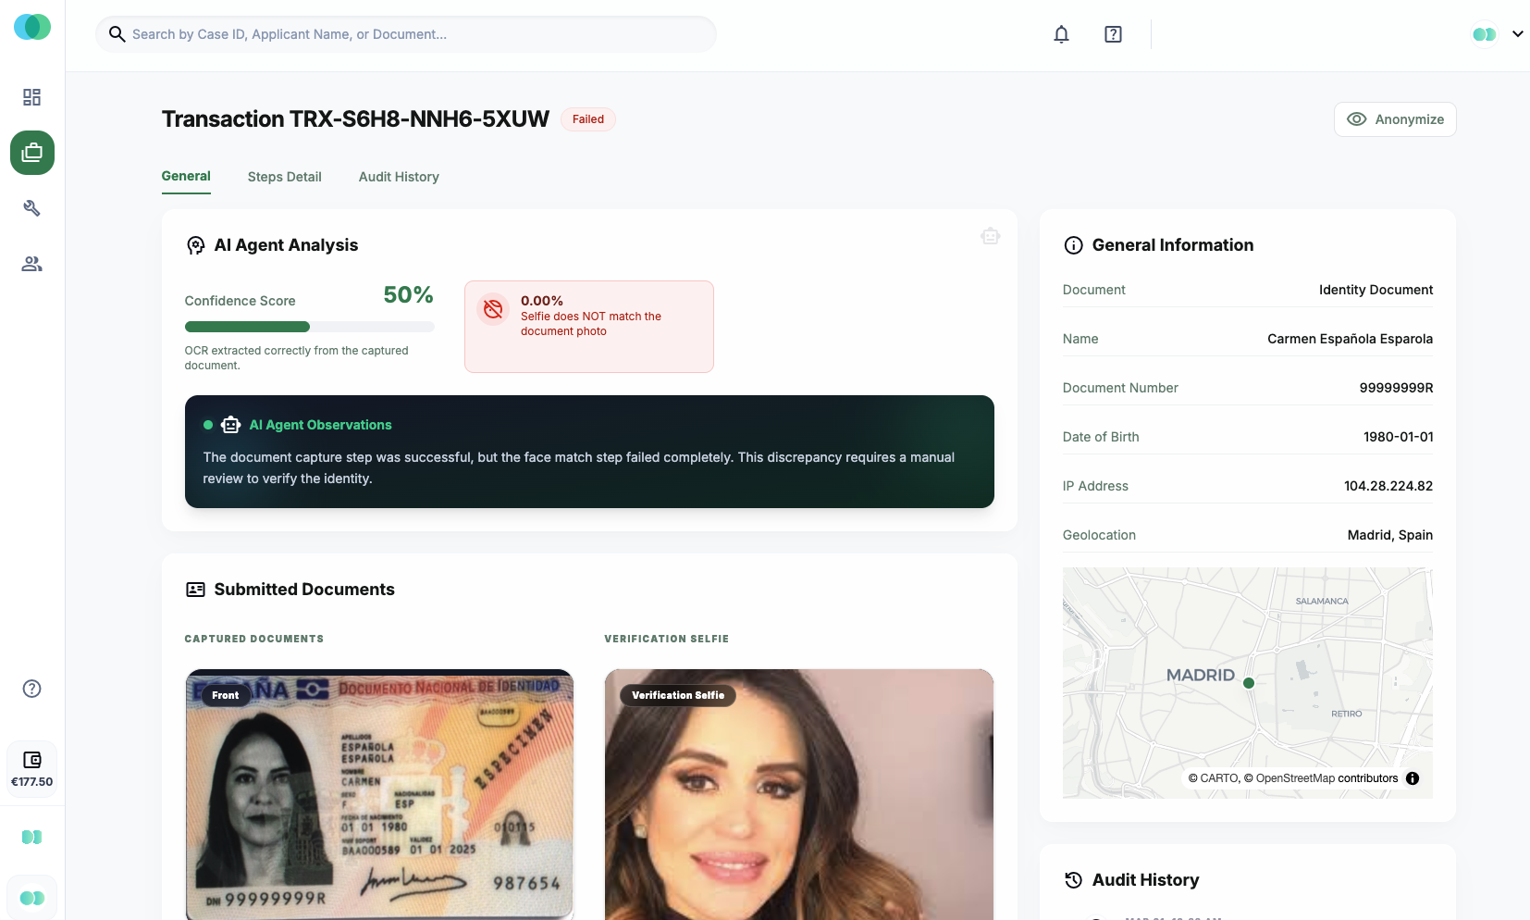Click the AI Agent Analysis head icon
This screenshot has width=1530, height=920.
(x=195, y=245)
